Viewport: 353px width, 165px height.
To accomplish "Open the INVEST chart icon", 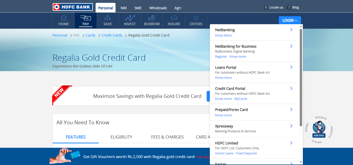I will (130, 18).
